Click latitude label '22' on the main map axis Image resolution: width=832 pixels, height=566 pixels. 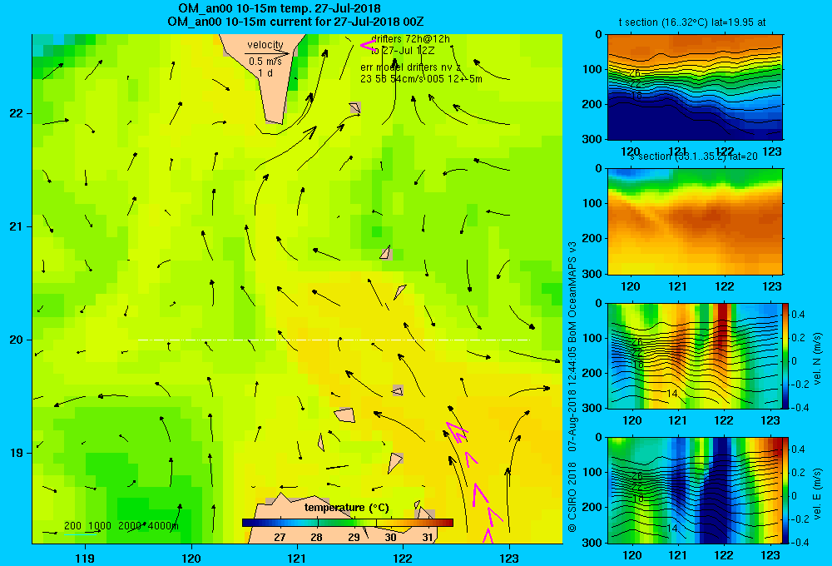click(x=17, y=114)
